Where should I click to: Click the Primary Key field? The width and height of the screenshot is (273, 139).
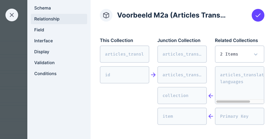(x=239, y=116)
